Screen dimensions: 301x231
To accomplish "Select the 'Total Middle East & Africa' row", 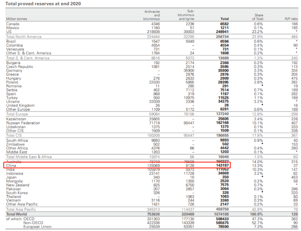I will tap(29, 157).
